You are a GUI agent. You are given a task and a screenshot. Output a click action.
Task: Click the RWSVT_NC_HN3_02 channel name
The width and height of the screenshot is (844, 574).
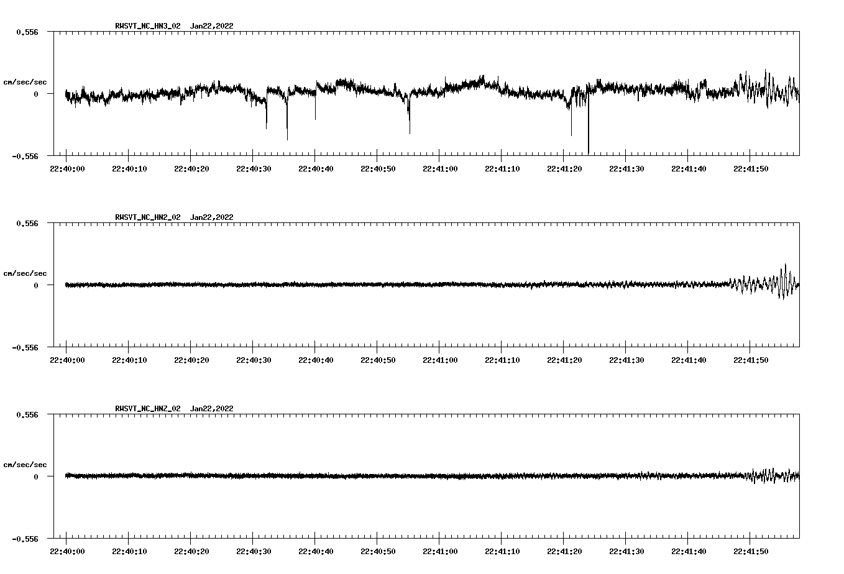tap(148, 26)
